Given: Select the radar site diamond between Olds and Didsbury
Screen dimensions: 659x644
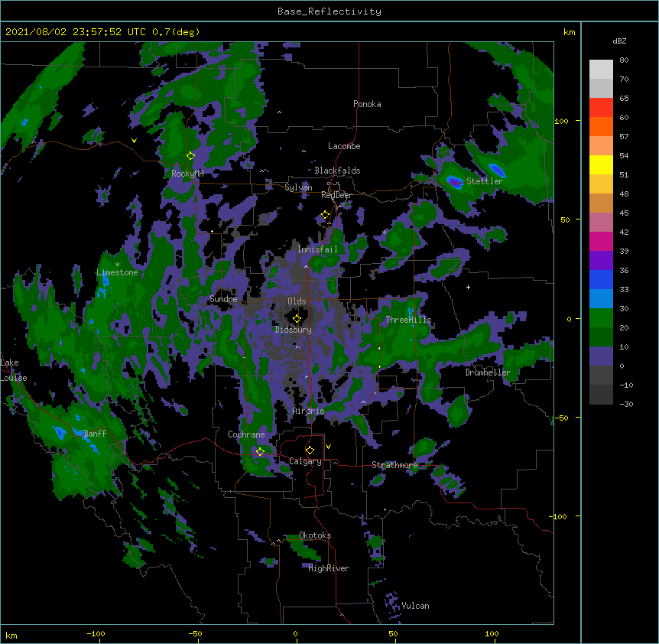Looking at the screenshot, I should tap(297, 319).
